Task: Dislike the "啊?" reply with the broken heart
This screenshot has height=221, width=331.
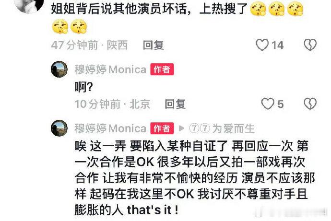Action: (310, 104)
